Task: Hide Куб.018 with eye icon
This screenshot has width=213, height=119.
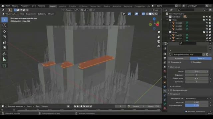Action: click(207, 23)
